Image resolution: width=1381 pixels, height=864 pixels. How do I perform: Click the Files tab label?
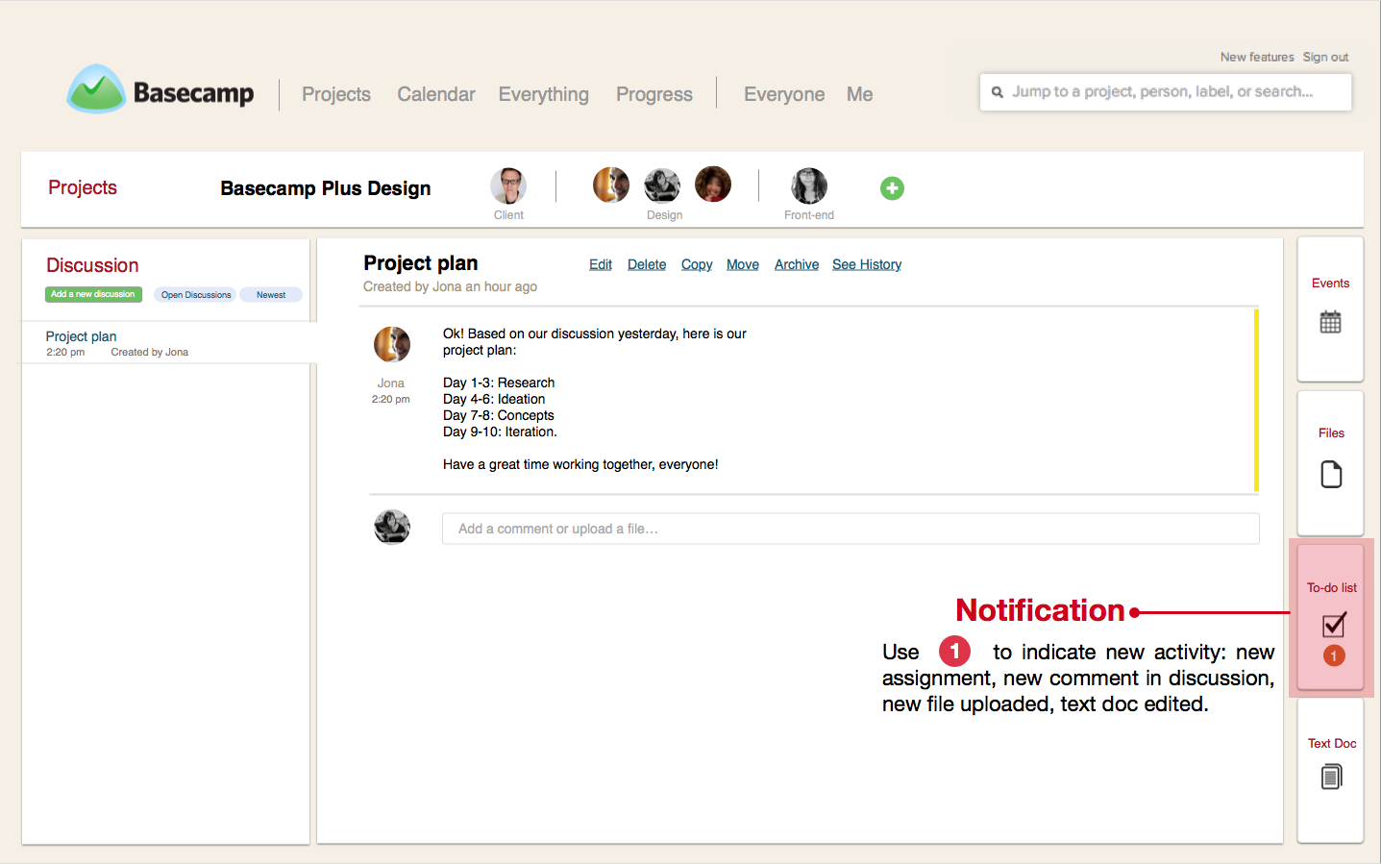click(x=1331, y=433)
